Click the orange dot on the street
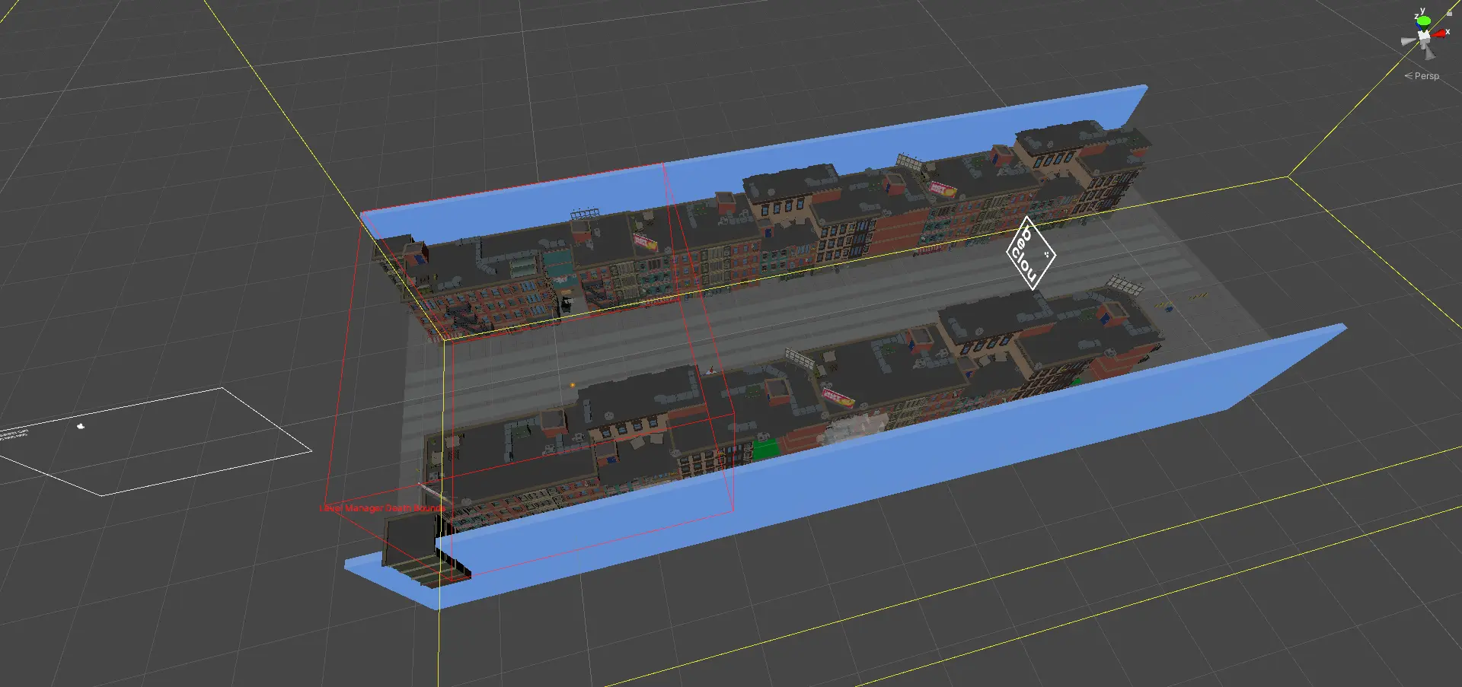 point(572,385)
